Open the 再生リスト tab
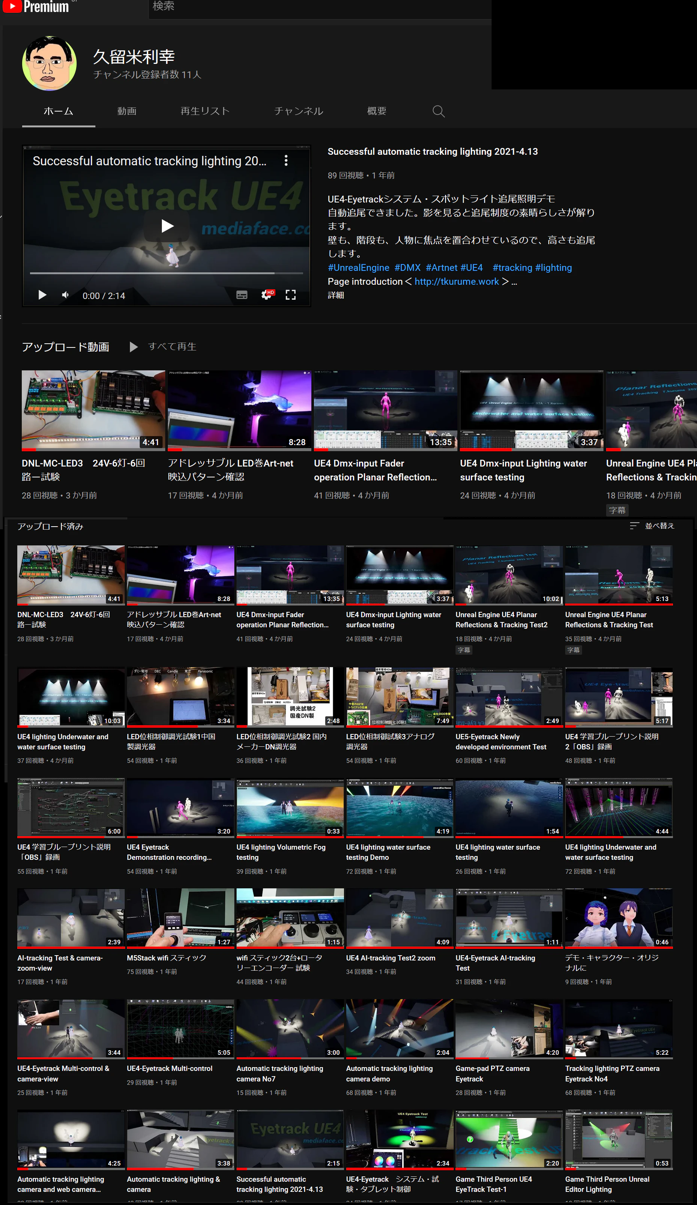Viewport: 697px width, 1205px height. pos(205,111)
